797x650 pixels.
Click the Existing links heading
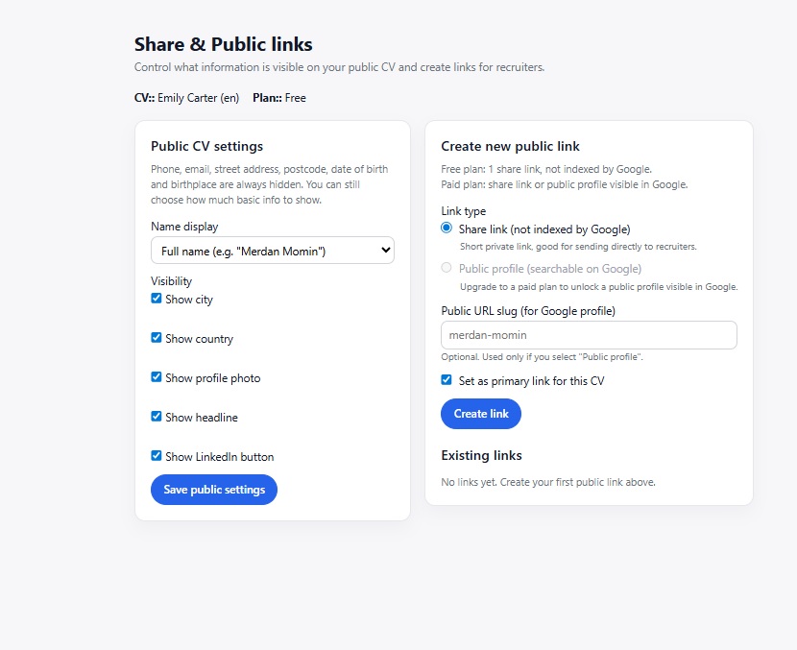pyautogui.click(x=481, y=455)
